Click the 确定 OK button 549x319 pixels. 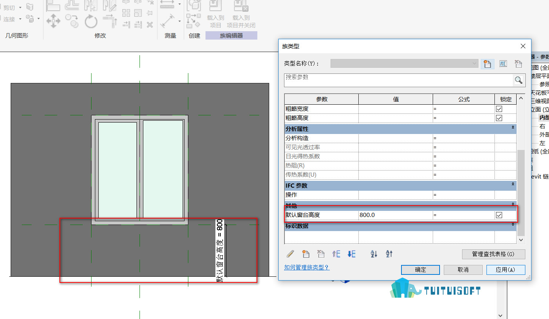point(421,270)
